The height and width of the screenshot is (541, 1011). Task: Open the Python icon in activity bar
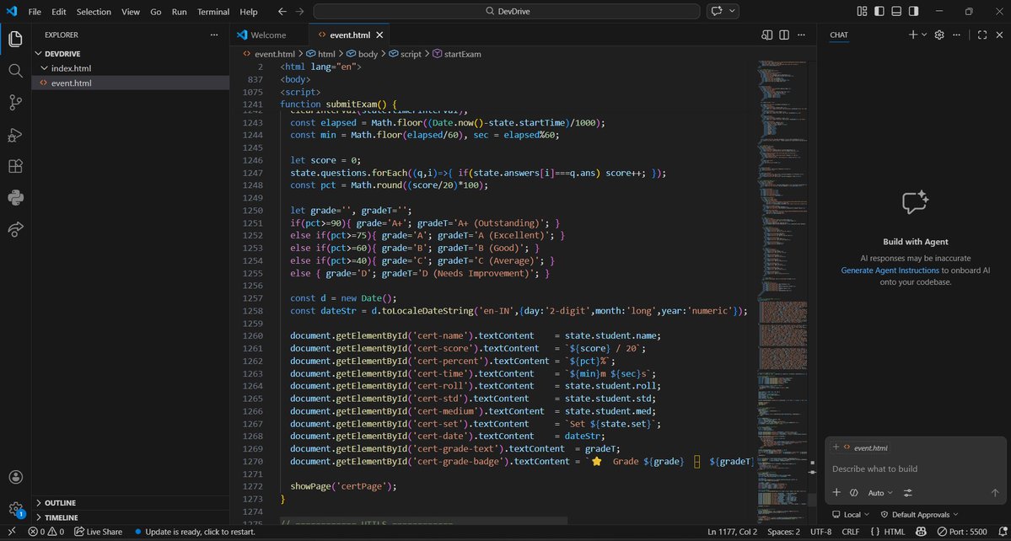(x=15, y=197)
